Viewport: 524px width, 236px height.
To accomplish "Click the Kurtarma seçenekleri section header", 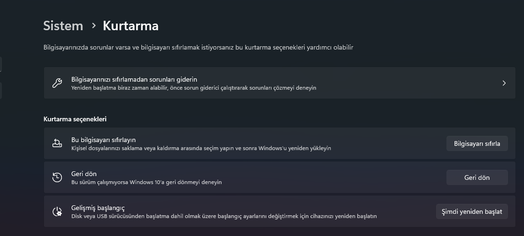I will point(75,119).
